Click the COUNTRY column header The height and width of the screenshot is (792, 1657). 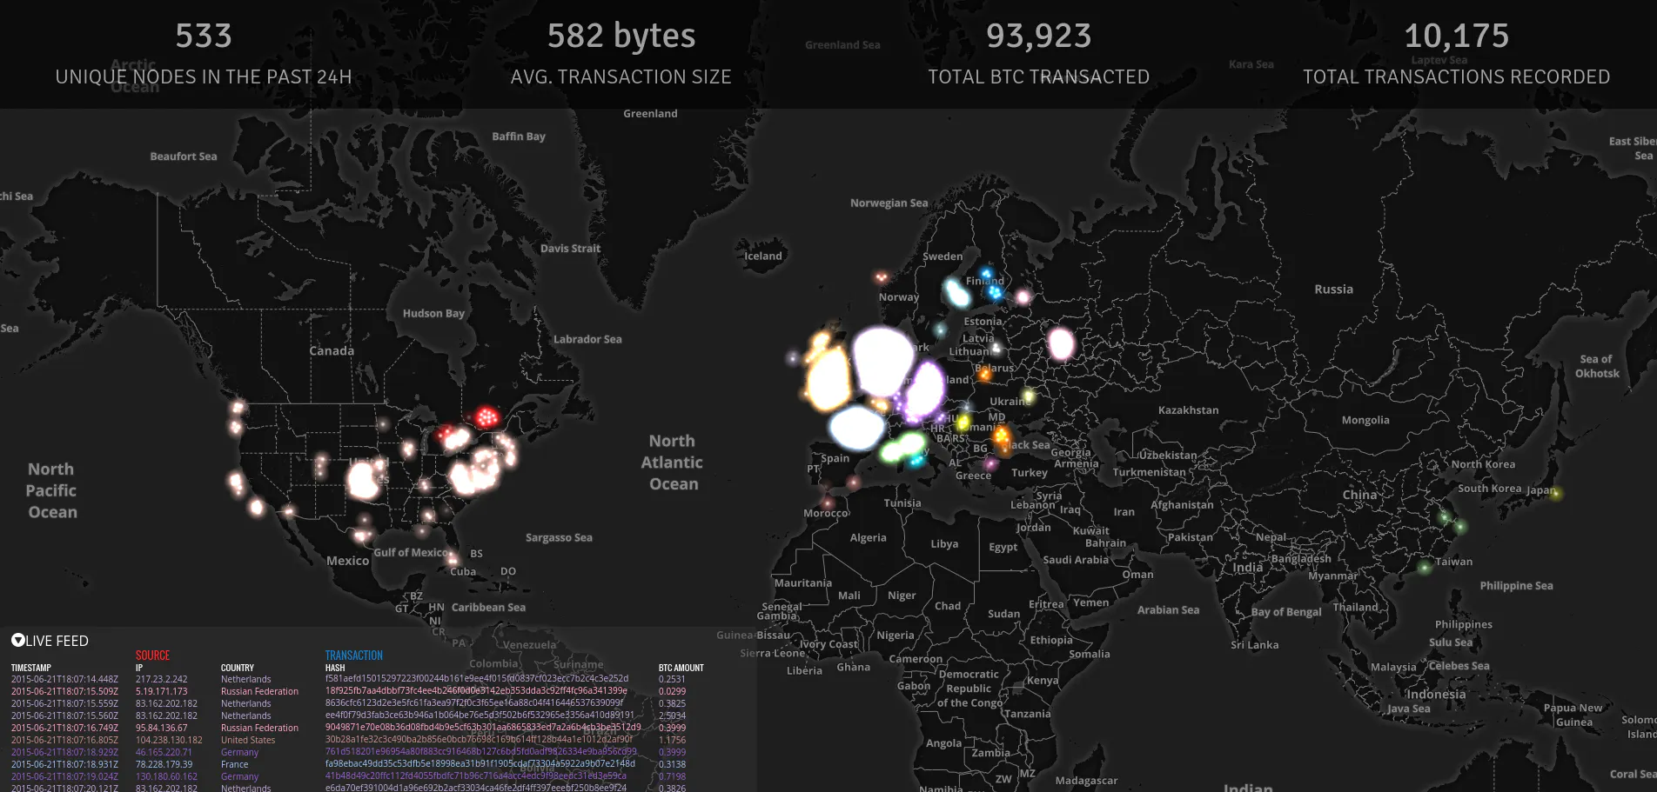(x=238, y=668)
